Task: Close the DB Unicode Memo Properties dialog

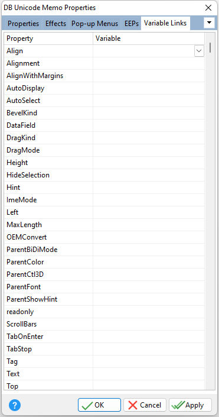Action: [208, 8]
